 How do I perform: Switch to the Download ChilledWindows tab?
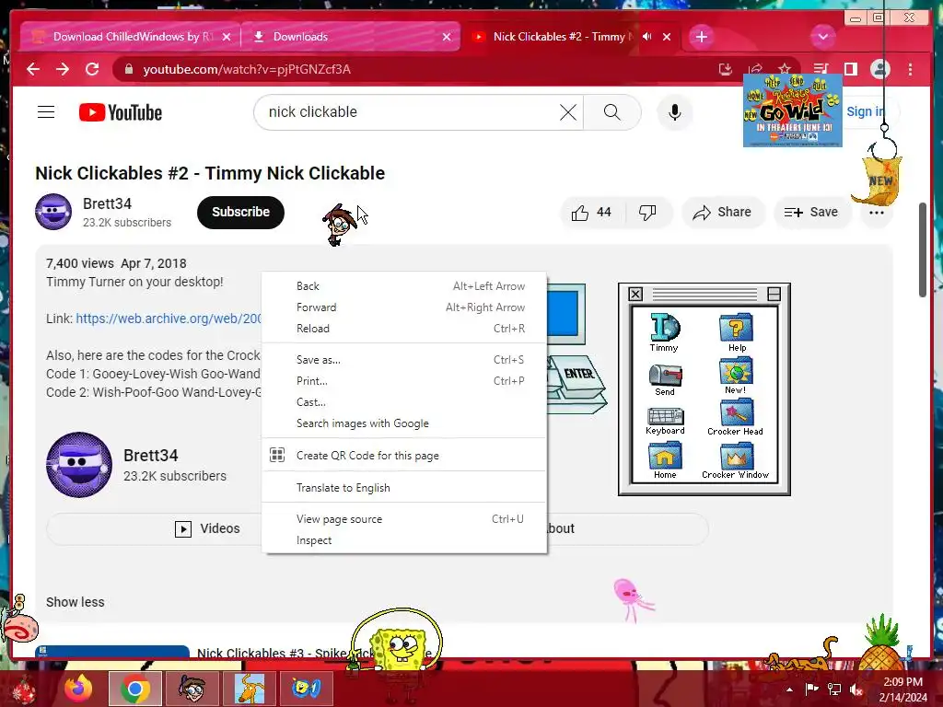click(131, 37)
